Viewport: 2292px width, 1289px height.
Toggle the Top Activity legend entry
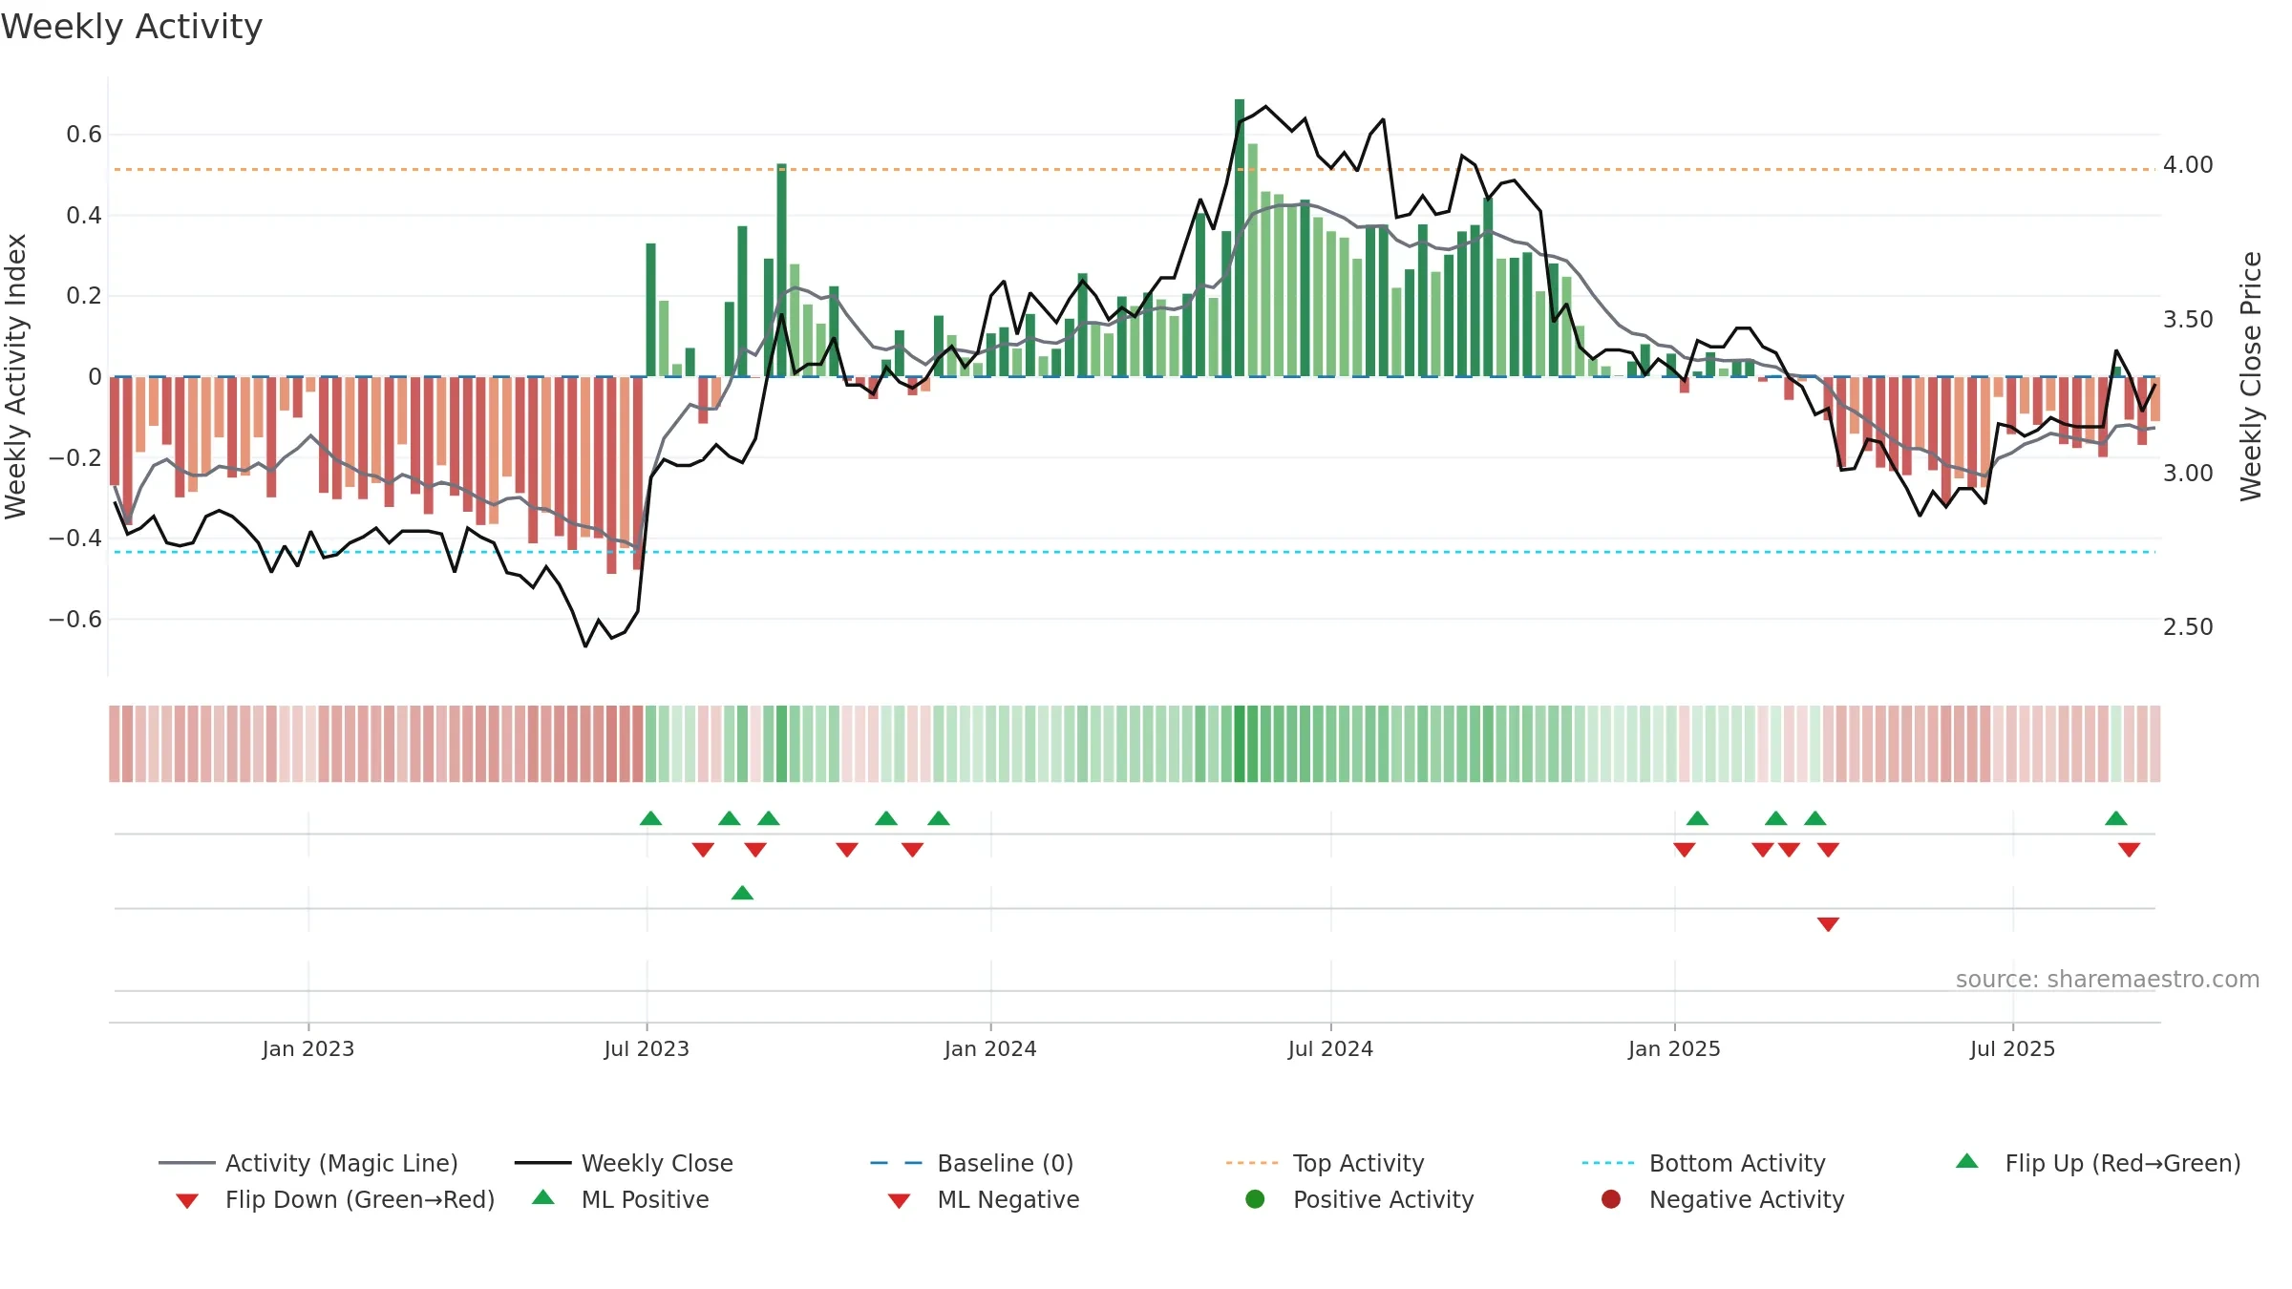(x=1326, y=1163)
